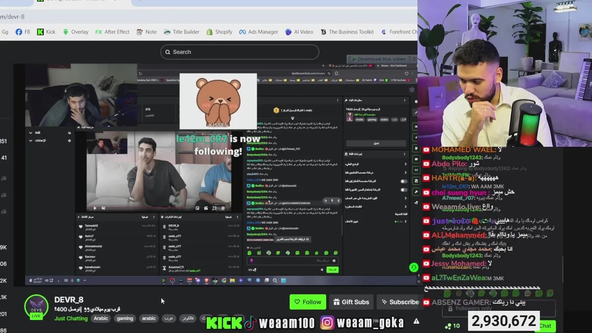Click the green Chat send button

tap(545, 326)
